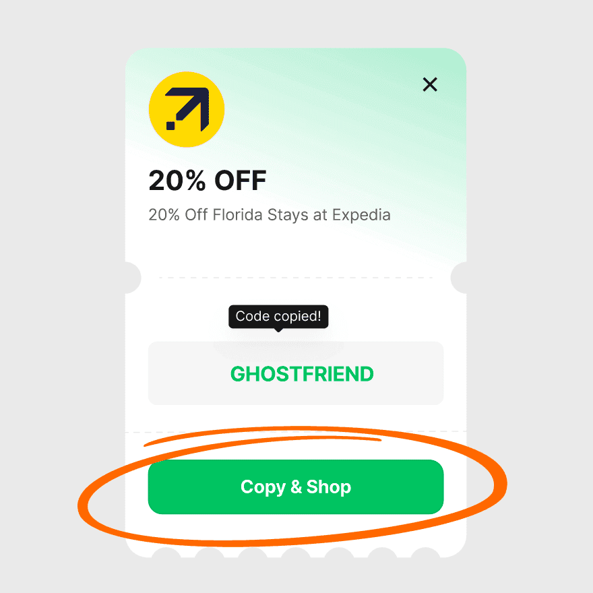This screenshot has height=593, width=593.
Task: Click the Copy & Shop button
Action: click(x=296, y=487)
